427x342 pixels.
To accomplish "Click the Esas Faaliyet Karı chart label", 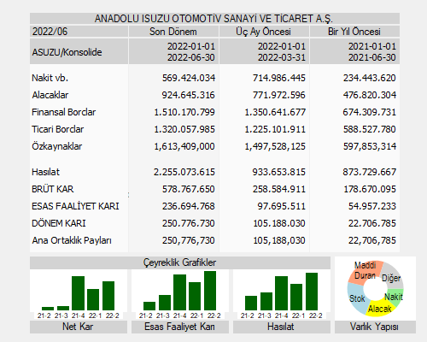I will 180,327.
